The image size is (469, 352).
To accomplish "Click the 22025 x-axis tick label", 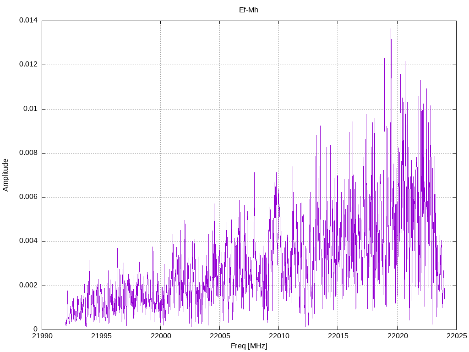I will click(457, 336).
